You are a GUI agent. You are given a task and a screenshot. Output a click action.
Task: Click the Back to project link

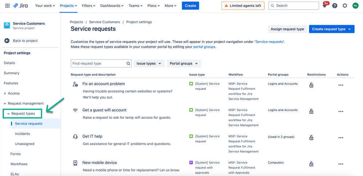pos(25,41)
